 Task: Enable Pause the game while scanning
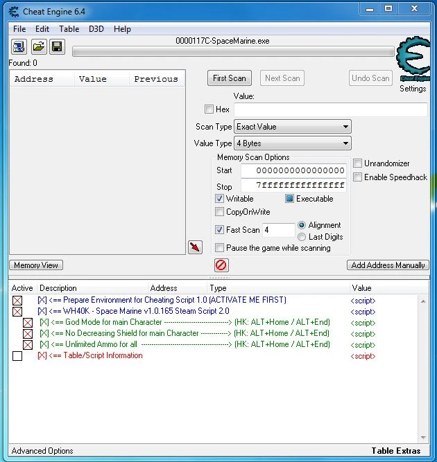pyautogui.click(x=219, y=248)
